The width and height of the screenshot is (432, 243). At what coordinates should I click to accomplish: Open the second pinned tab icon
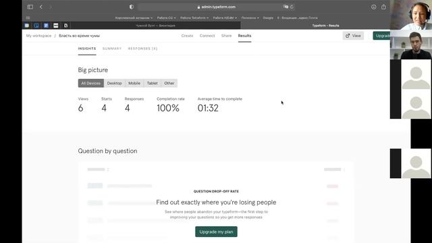[36, 26]
